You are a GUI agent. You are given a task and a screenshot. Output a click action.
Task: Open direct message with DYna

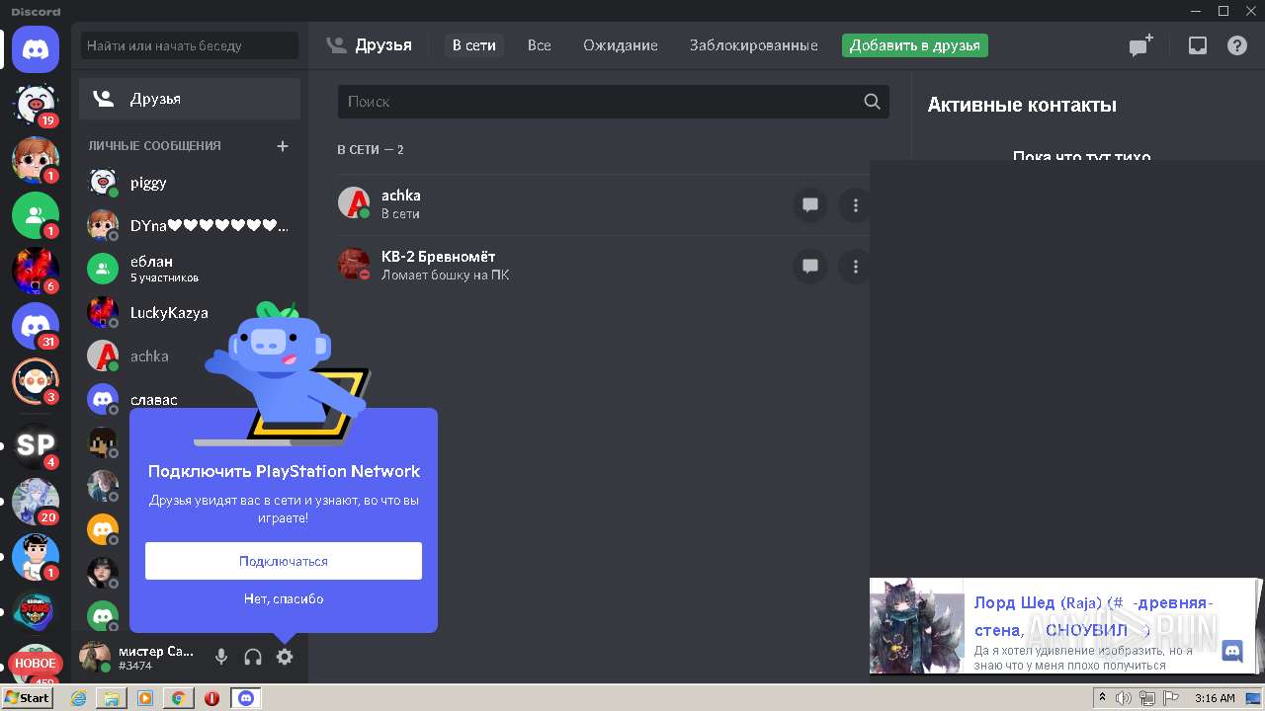pos(190,226)
